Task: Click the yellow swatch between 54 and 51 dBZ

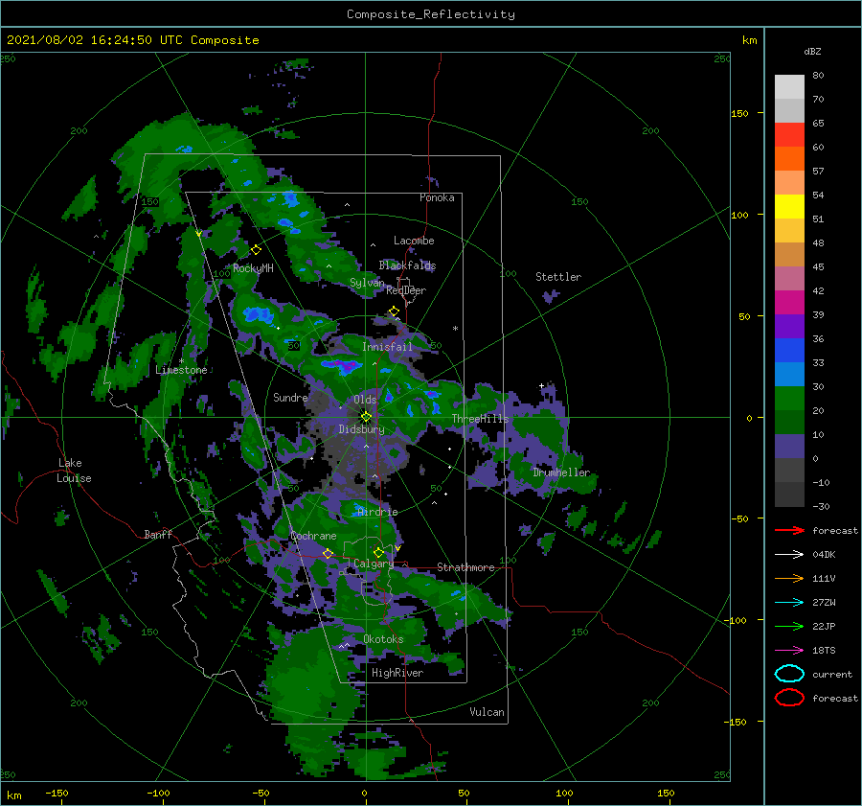Action: [789, 207]
